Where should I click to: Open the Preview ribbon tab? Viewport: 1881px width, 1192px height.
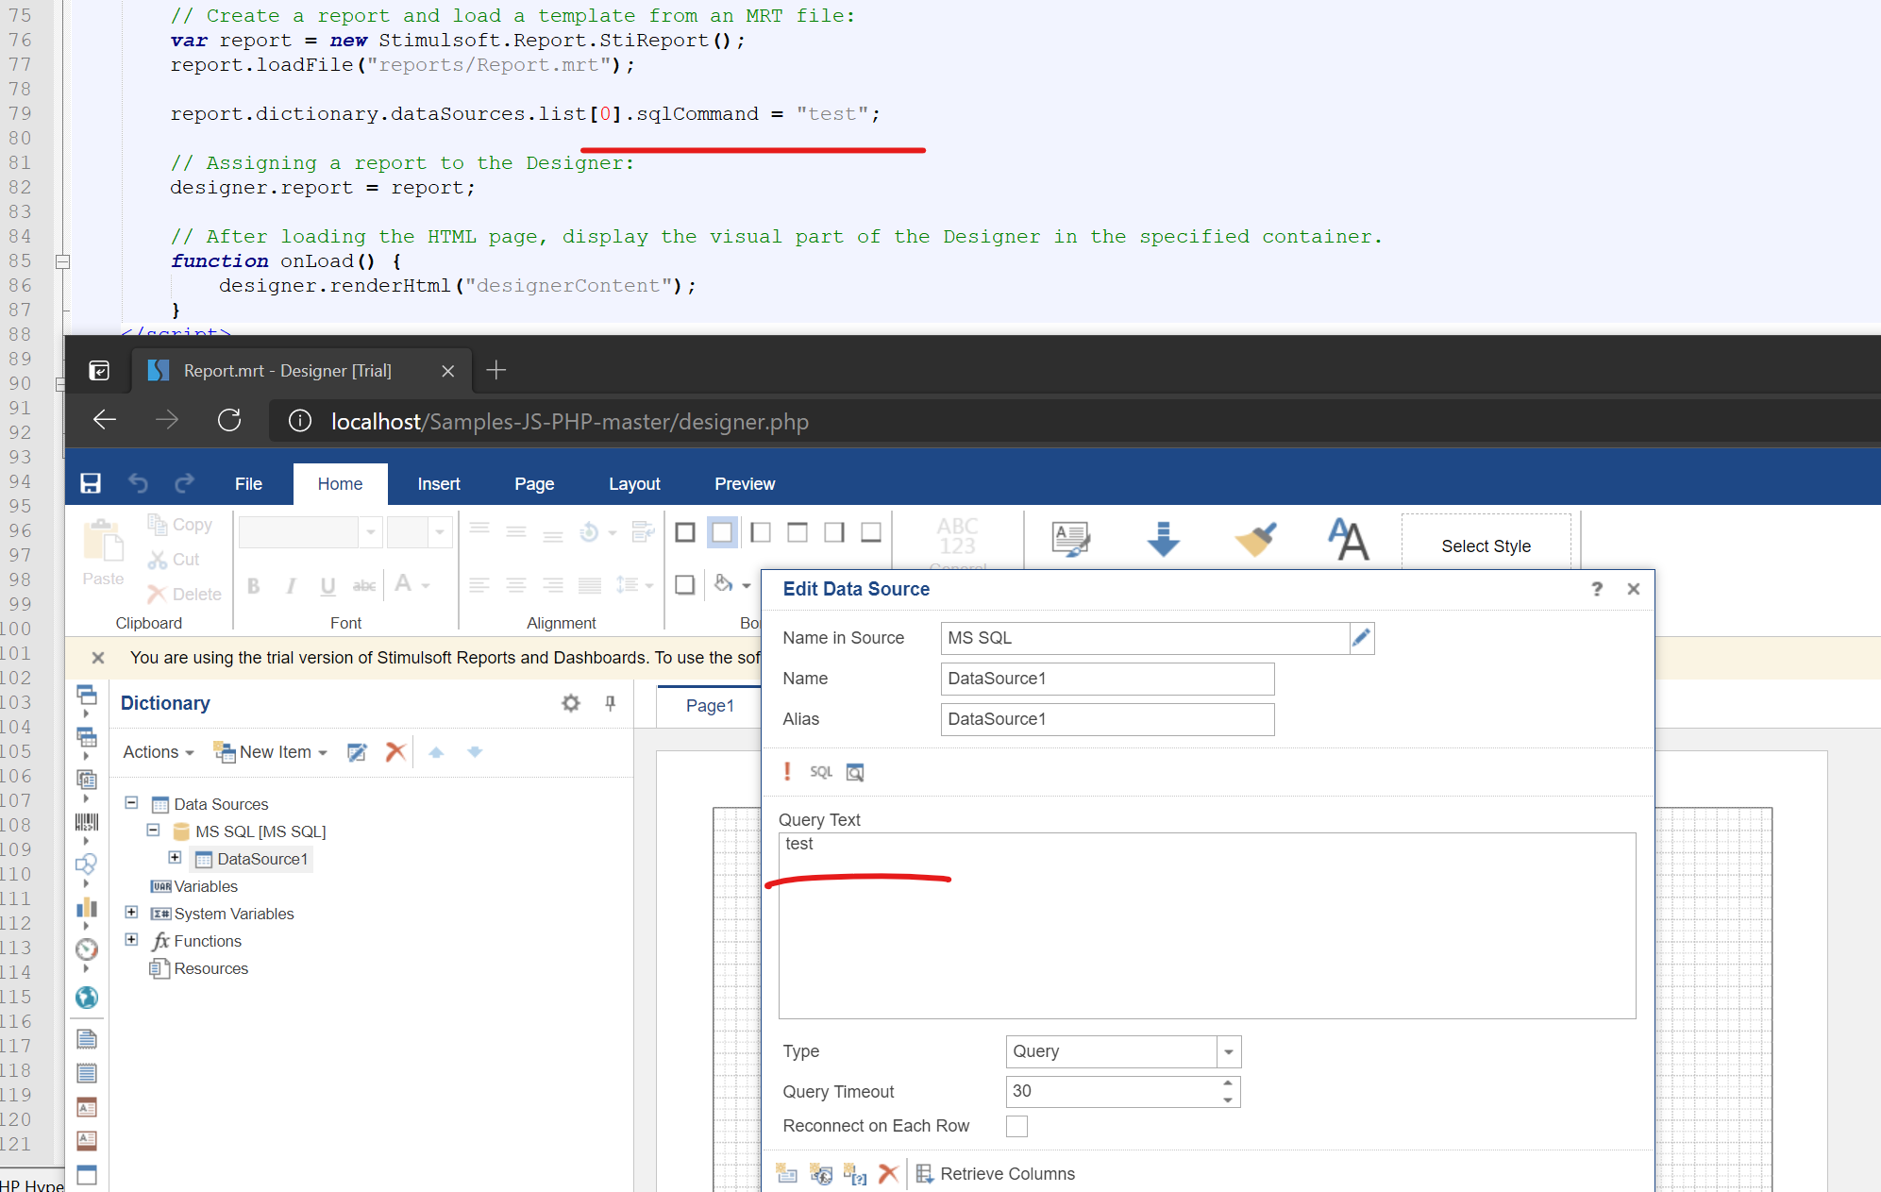click(x=745, y=484)
